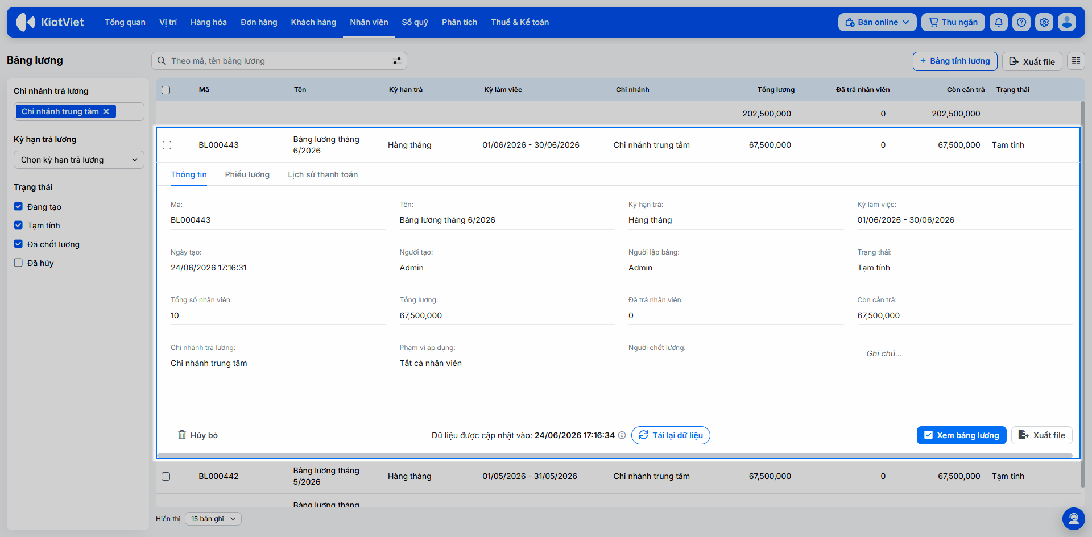Click the Chi nhánh column header

click(632, 90)
